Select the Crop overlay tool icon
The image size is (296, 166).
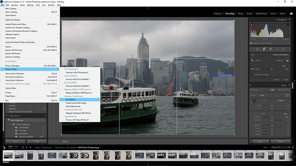pos(264,49)
